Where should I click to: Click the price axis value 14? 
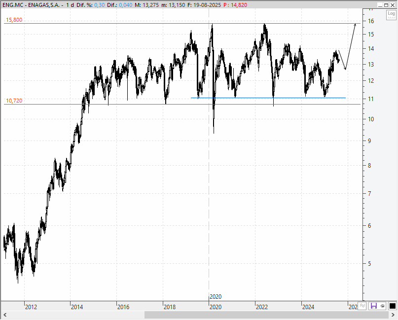coord(371,48)
